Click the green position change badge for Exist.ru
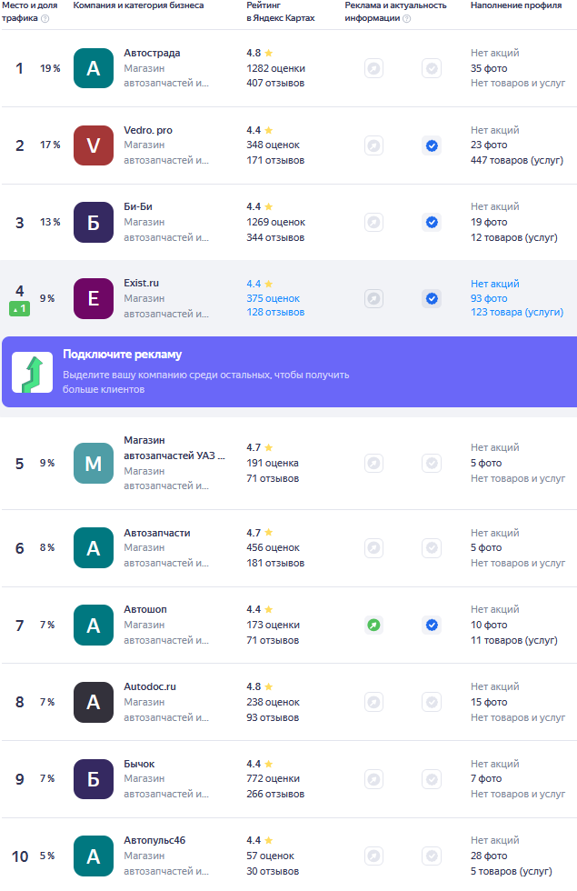 (x=20, y=309)
